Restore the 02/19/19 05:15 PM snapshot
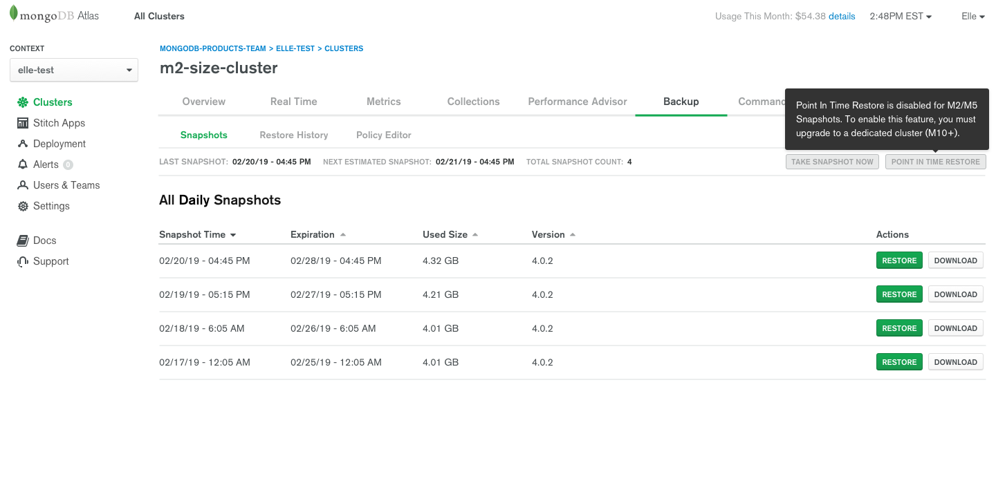996x501 pixels. click(899, 294)
